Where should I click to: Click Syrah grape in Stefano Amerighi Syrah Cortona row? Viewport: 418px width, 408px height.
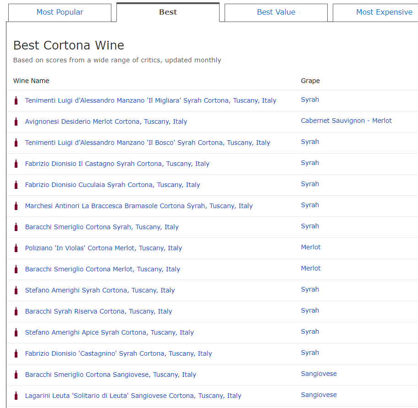tap(310, 289)
